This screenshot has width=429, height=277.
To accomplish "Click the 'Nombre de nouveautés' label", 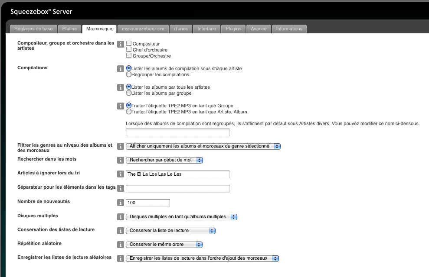I will click(x=44, y=201).
